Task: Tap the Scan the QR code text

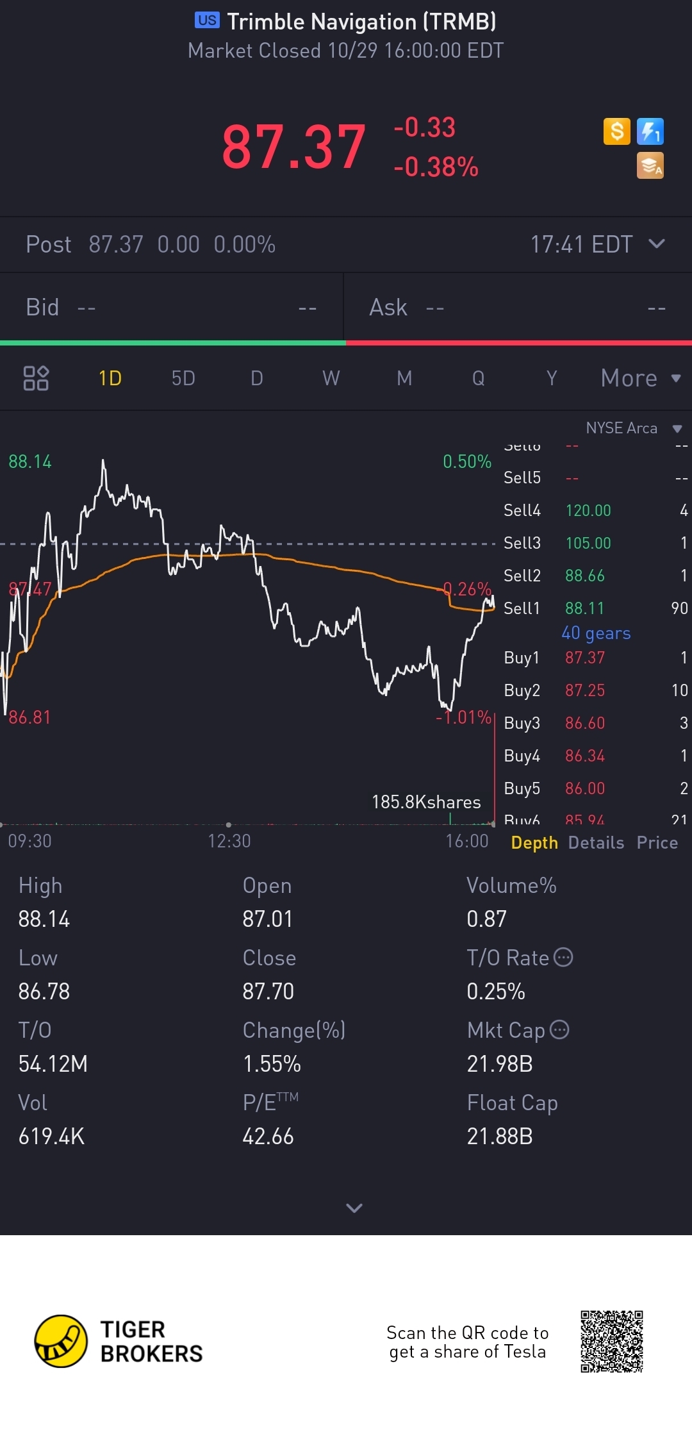Action: [x=468, y=1342]
